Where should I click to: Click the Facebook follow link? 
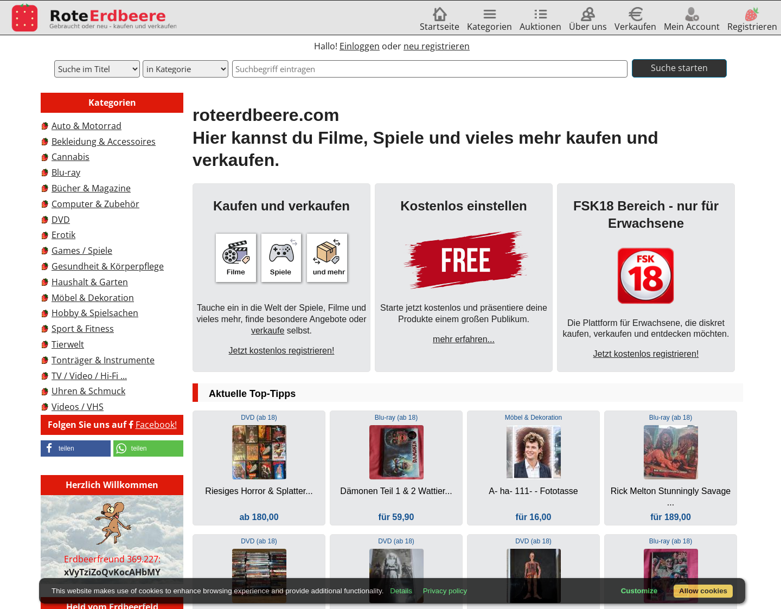[156, 425]
